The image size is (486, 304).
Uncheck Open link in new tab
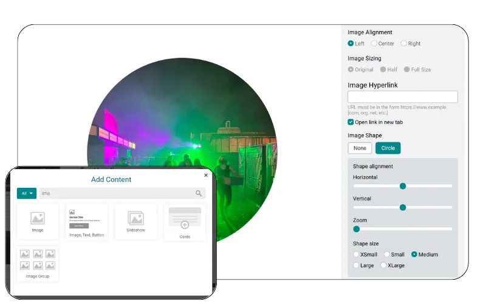(x=351, y=122)
